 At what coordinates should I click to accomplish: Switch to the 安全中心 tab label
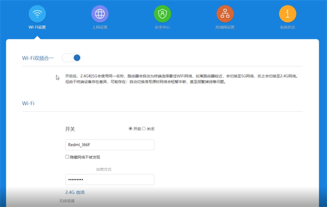[162, 27]
